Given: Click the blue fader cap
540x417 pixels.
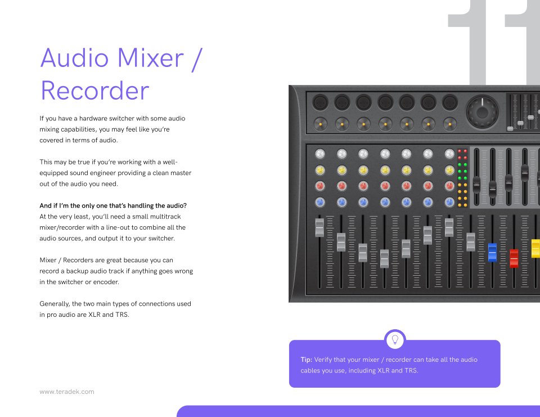Looking at the screenshot, I should point(492,252).
